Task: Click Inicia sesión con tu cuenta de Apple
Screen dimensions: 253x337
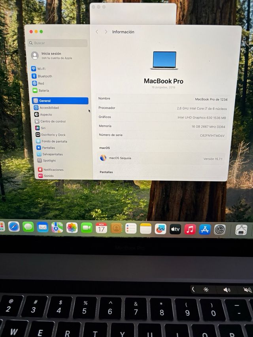Action: pos(52,56)
